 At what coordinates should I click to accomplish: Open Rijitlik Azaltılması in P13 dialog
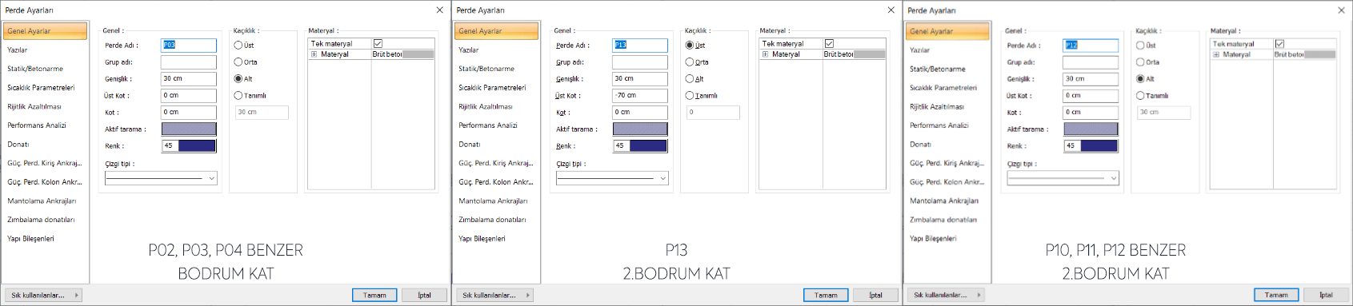[497, 107]
